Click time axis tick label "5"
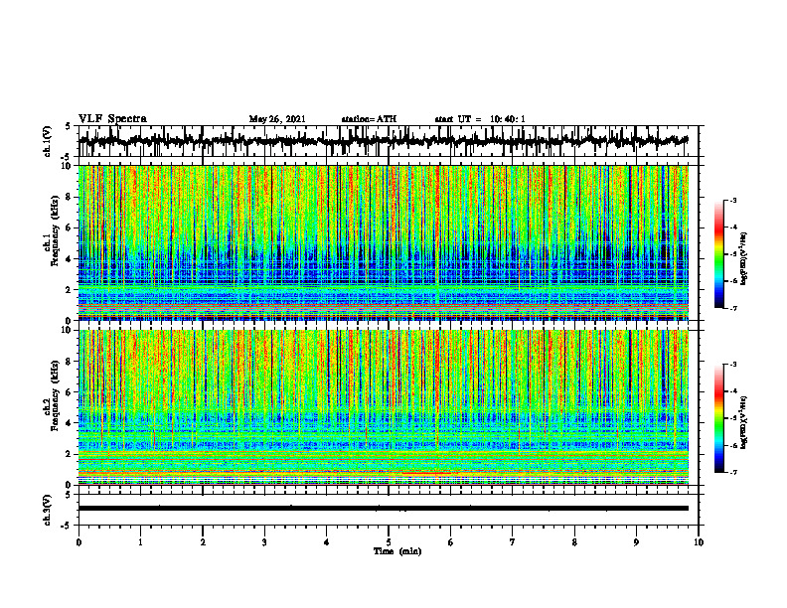787x608 pixels. (389, 542)
